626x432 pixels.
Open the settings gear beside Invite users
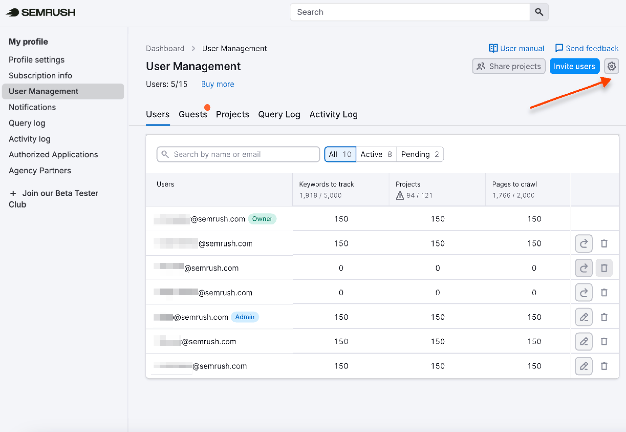coord(611,66)
